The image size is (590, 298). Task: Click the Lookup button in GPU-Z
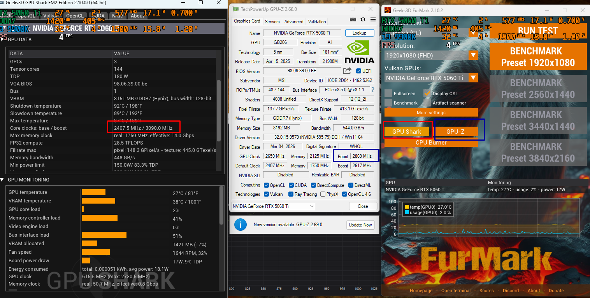(x=360, y=33)
